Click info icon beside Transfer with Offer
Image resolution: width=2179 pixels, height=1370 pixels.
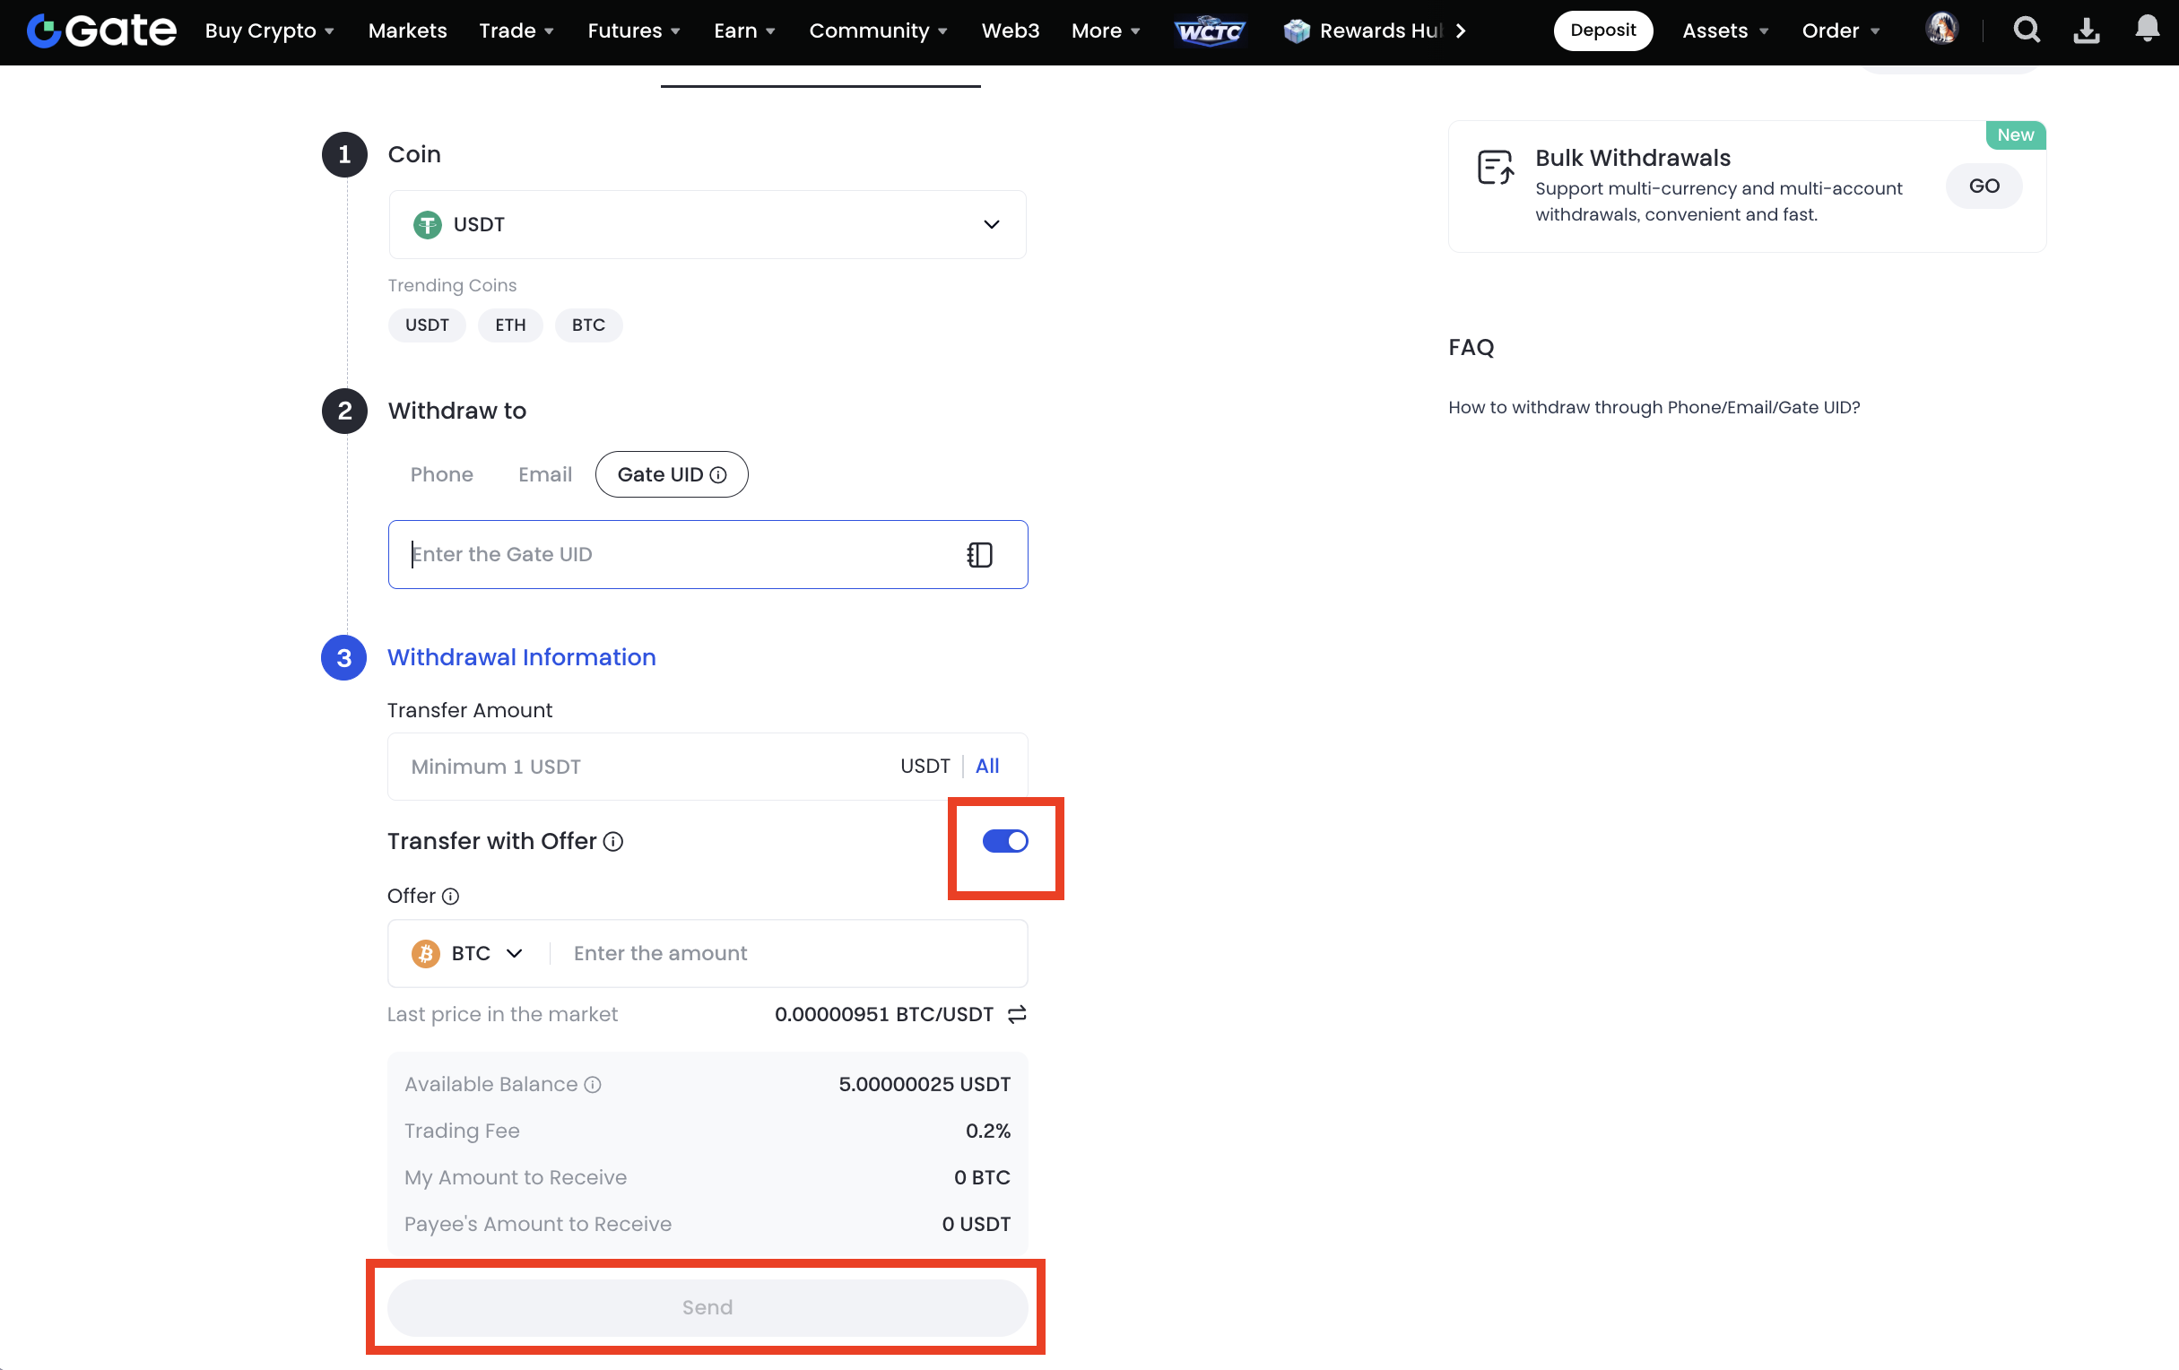coord(613,842)
